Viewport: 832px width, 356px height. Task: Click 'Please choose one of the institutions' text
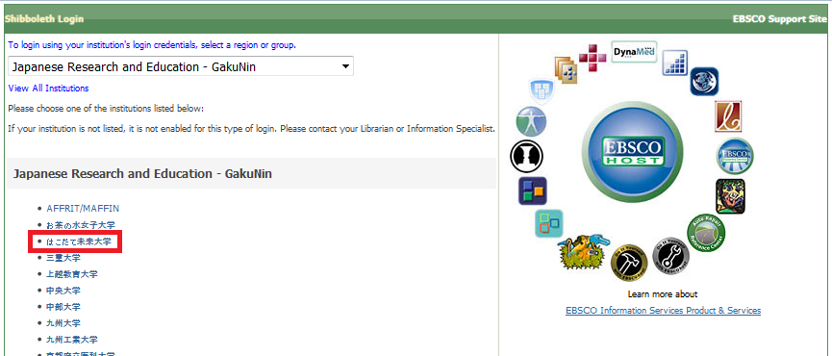[x=106, y=109]
